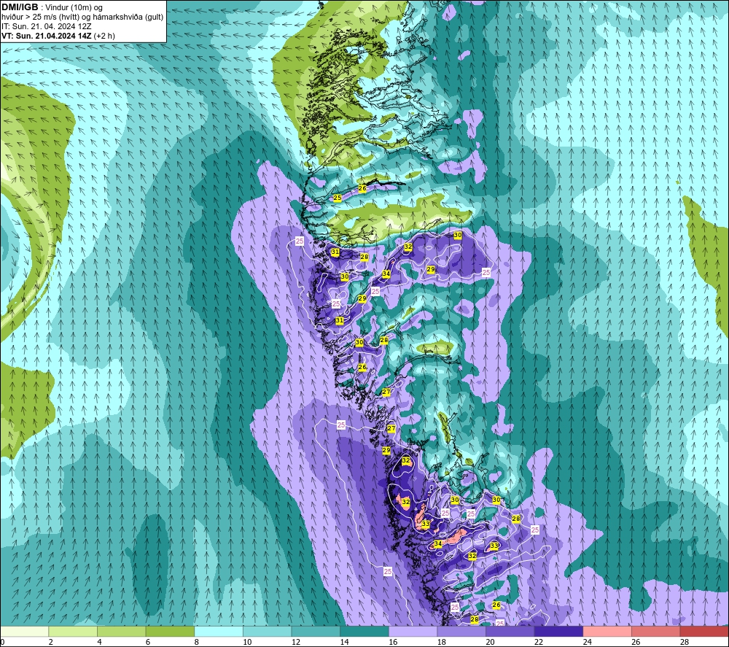Pick the 2–4 m/s legend color swatch
Screen dimensions: 729x647
point(72,631)
